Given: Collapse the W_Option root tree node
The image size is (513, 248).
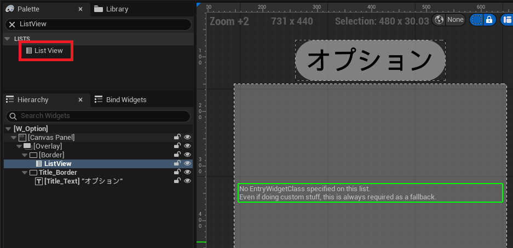Looking at the screenshot, I should (x=8, y=129).
